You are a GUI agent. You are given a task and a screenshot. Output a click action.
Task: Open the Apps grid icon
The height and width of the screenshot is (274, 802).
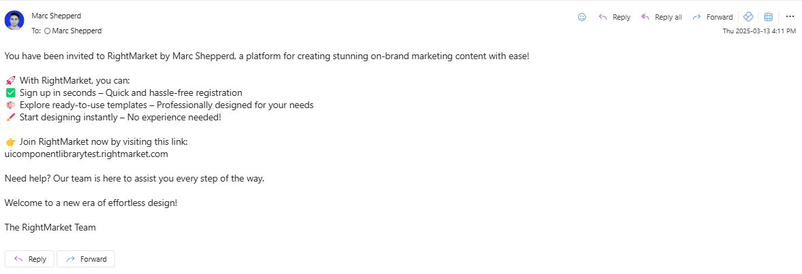768,17
